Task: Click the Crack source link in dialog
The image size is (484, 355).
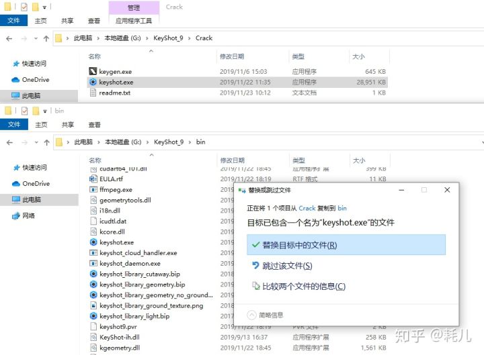Action: pyautogui.click(x=307, y=208)
